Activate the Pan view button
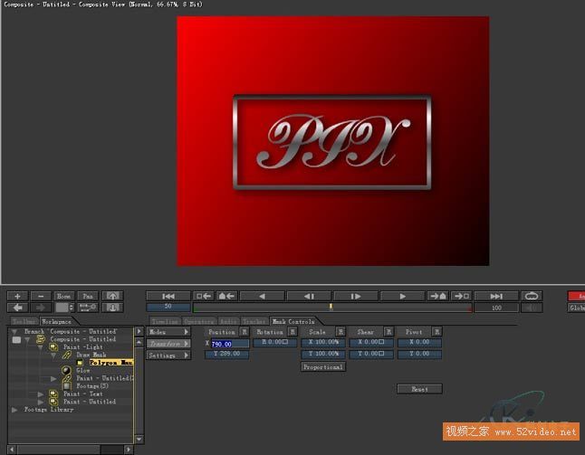This screenshot has height=455, width=585. click(88, 296)
